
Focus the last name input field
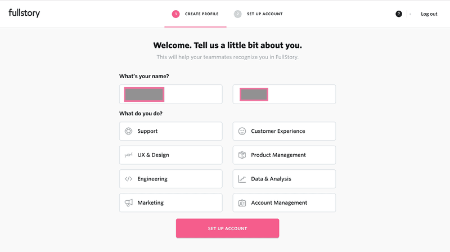(284, 94)
